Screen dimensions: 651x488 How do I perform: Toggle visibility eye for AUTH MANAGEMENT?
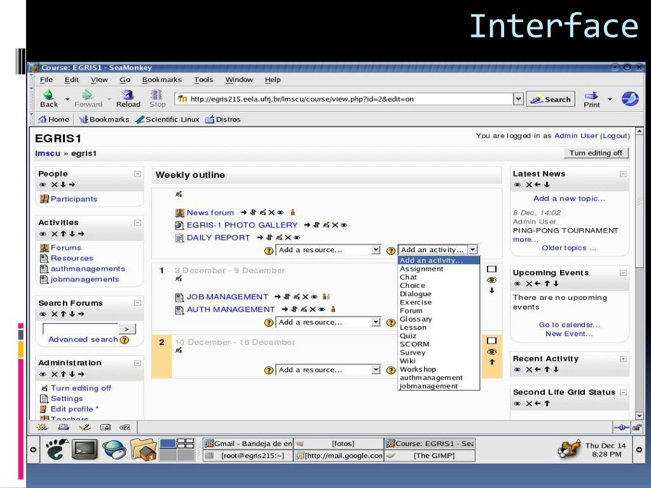coord(321,309)
